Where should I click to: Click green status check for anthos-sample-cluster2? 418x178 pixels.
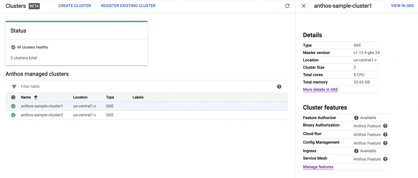pyautogui.click(x=13, y=115)
